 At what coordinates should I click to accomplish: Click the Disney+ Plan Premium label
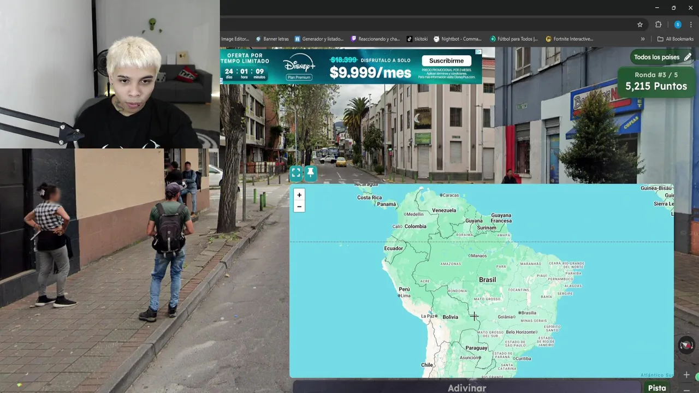click(299, 78)
